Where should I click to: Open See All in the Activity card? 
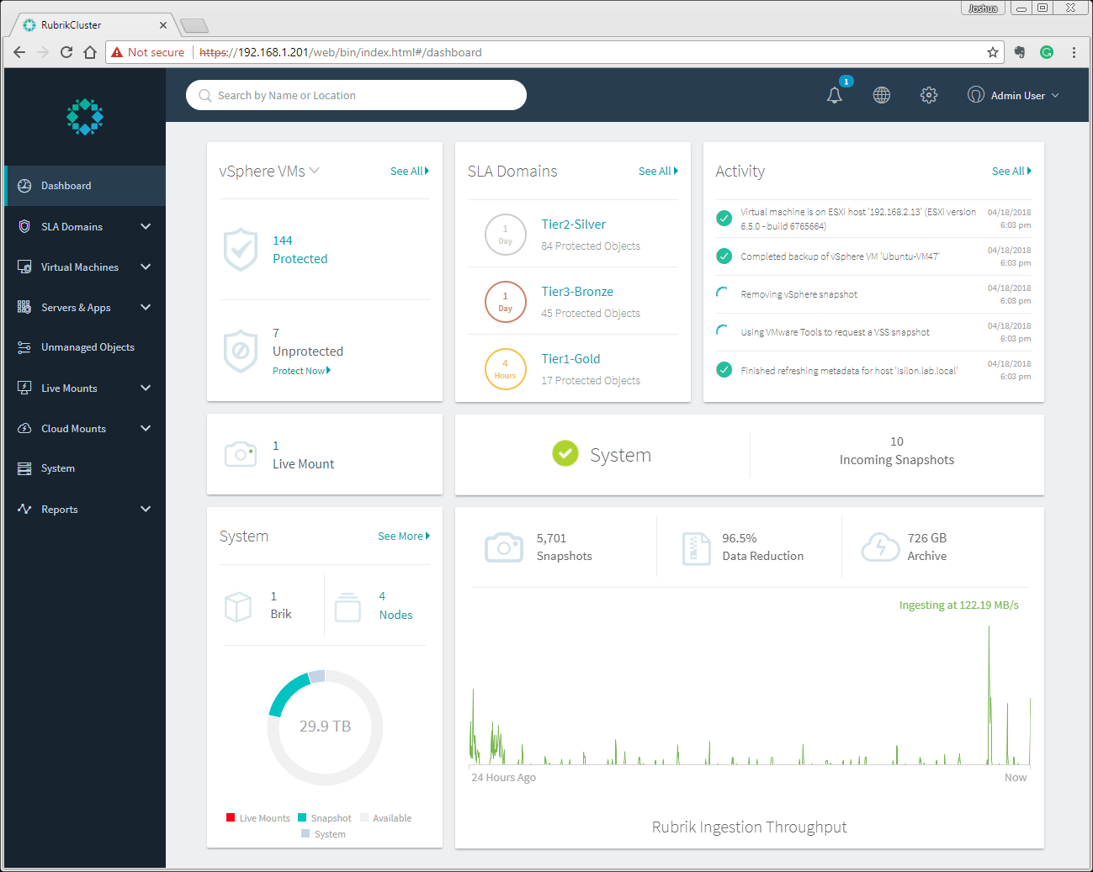(x=1011, y=171)
